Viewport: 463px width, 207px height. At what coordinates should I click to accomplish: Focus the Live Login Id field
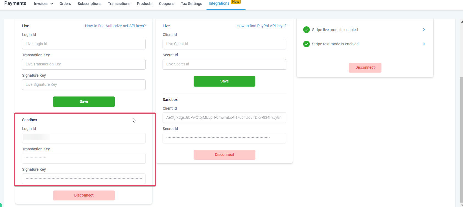[x=84, y=44]
